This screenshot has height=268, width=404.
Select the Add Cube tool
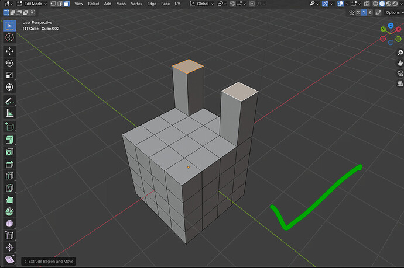click(x=9, y=127)
